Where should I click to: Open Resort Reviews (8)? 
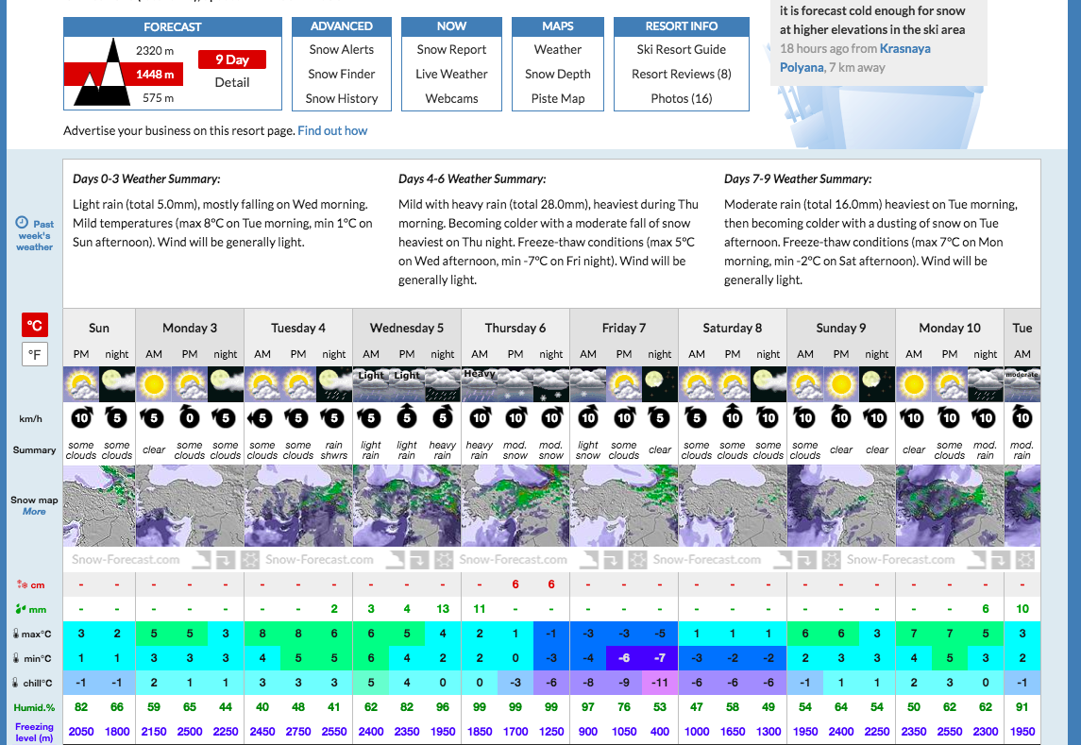pos(681,74)
